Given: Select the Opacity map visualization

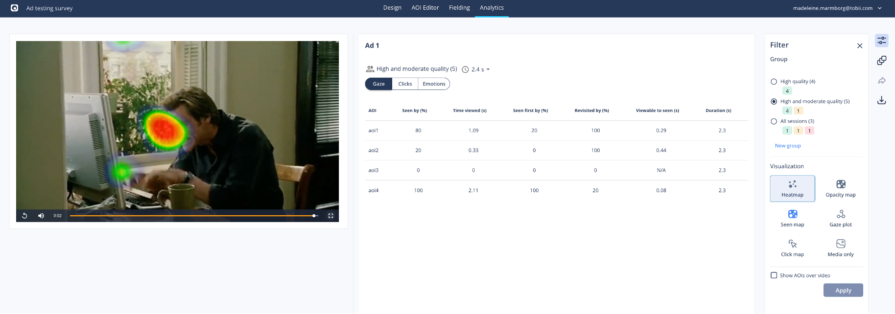Looking at the screenshot, I should [840, 188].
